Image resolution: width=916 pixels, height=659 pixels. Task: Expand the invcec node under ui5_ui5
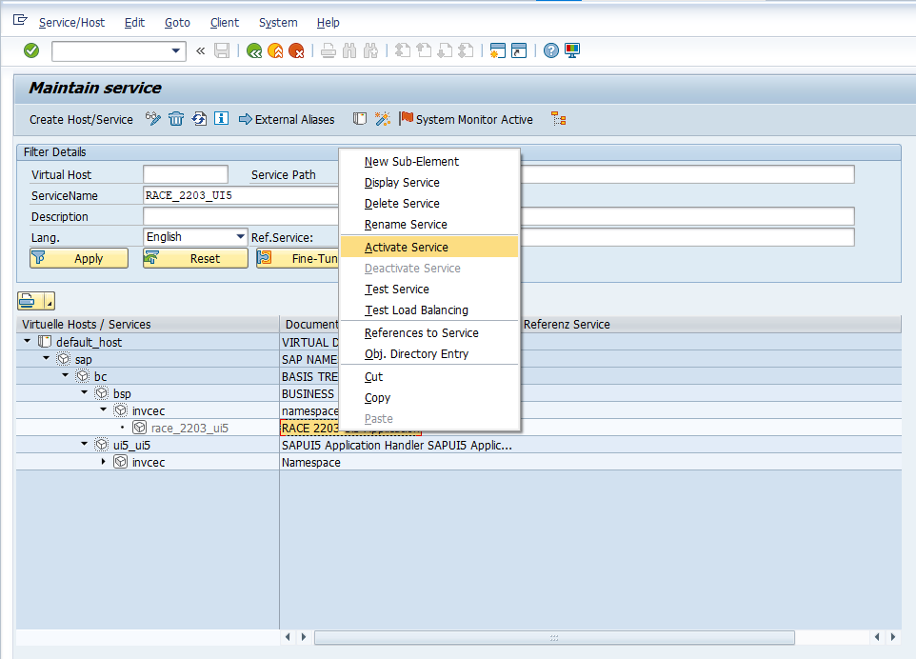104,462
